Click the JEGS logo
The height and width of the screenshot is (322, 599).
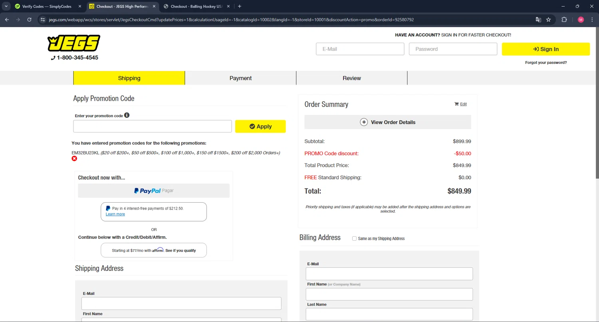74,43
